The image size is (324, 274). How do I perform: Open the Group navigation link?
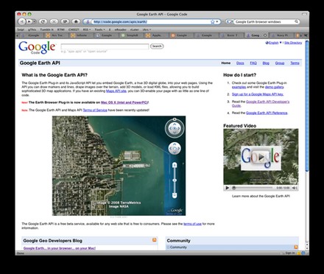pos(280,63)
